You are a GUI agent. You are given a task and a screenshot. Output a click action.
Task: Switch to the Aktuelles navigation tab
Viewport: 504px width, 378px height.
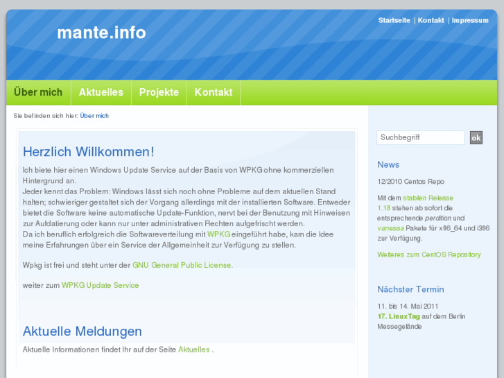tap(101, 92)
